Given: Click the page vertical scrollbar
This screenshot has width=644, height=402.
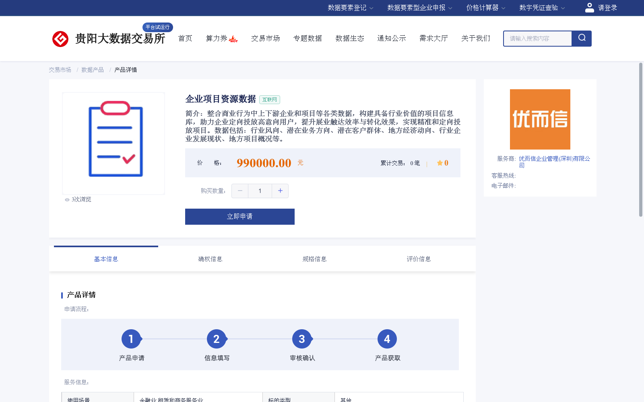Looking at the screenshot, I should pyautogui.click(x=641, y=139).
